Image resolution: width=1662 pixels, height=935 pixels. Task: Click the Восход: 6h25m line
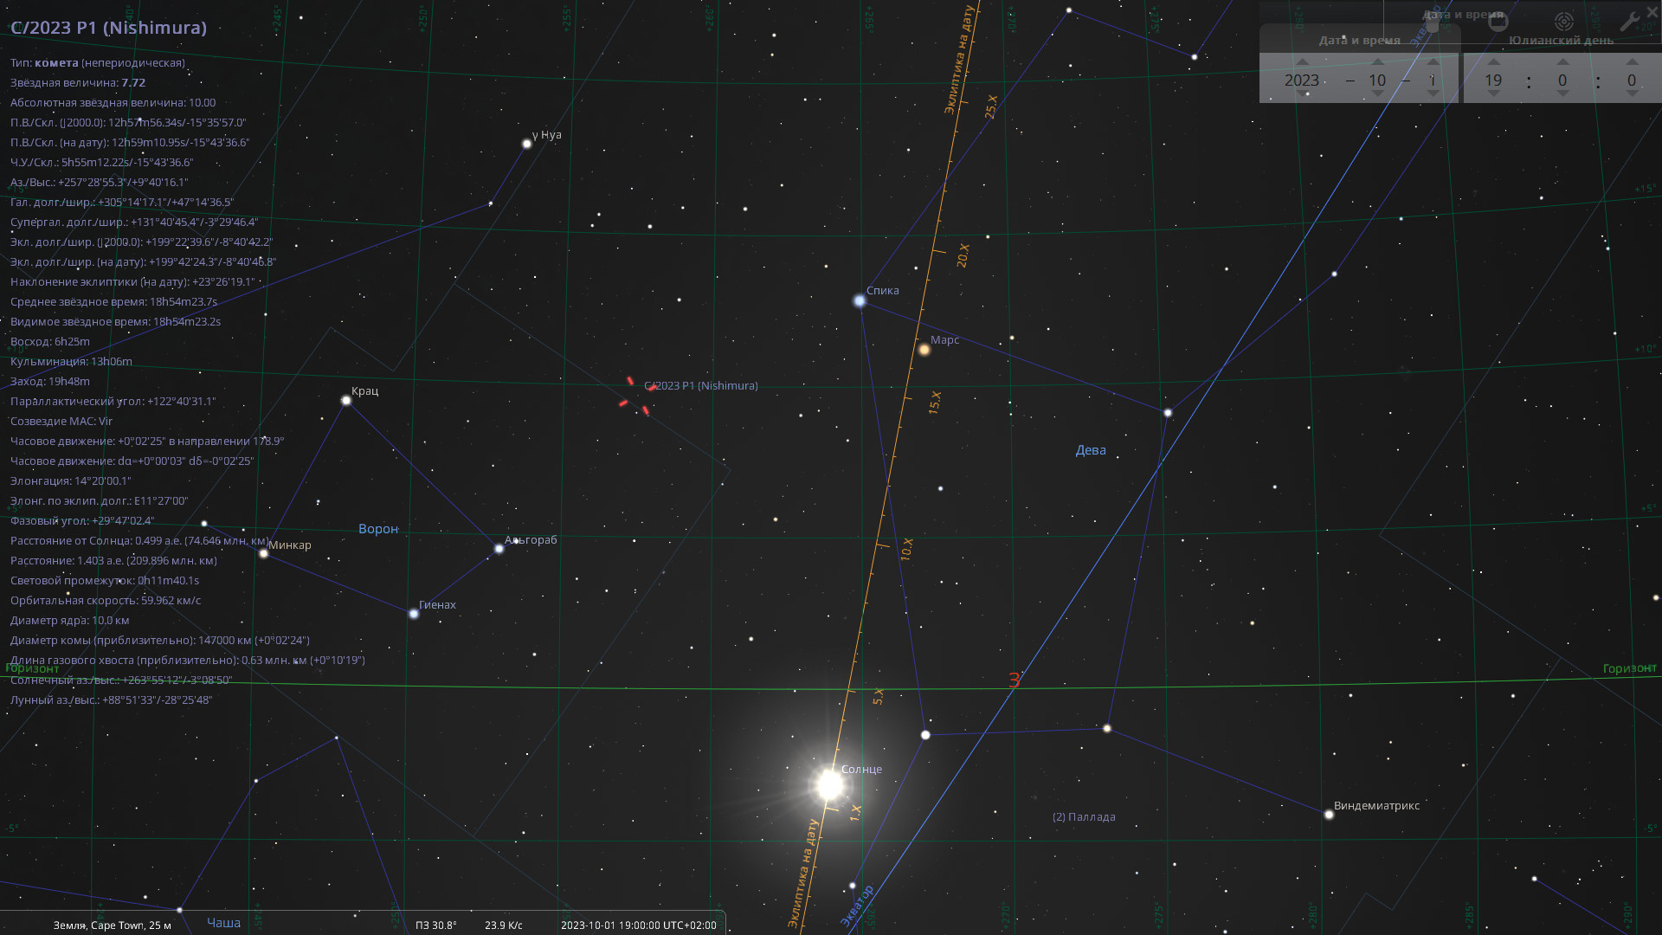pos(50,342)
